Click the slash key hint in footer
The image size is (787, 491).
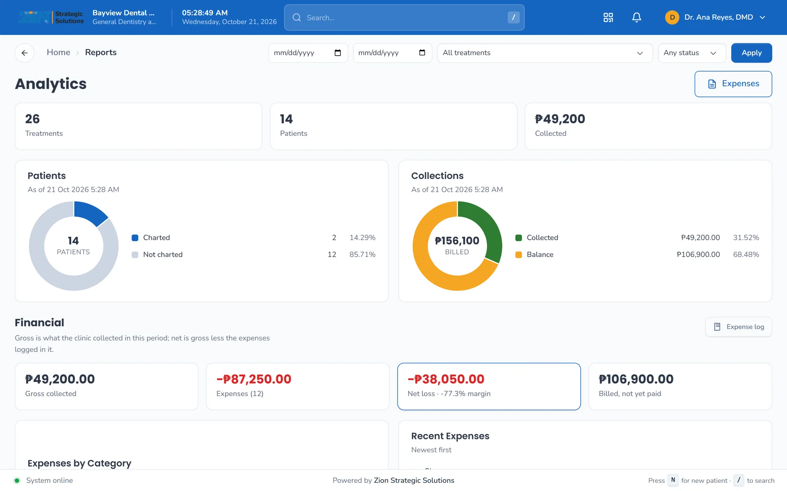(x=739, y=480)
